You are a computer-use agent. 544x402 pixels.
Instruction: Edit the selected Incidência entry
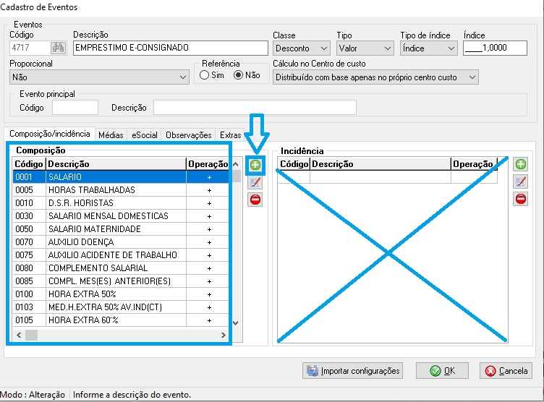(x=520, y=182)
